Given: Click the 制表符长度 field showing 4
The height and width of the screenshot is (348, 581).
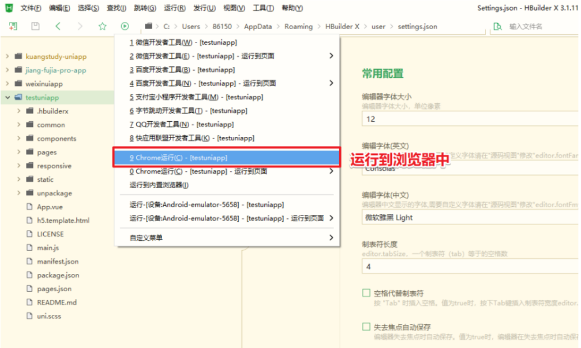Looking at the screenshot, I should (470, 266).
